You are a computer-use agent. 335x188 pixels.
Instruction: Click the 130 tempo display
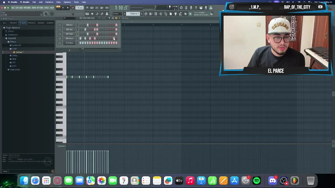click(80, 8)
